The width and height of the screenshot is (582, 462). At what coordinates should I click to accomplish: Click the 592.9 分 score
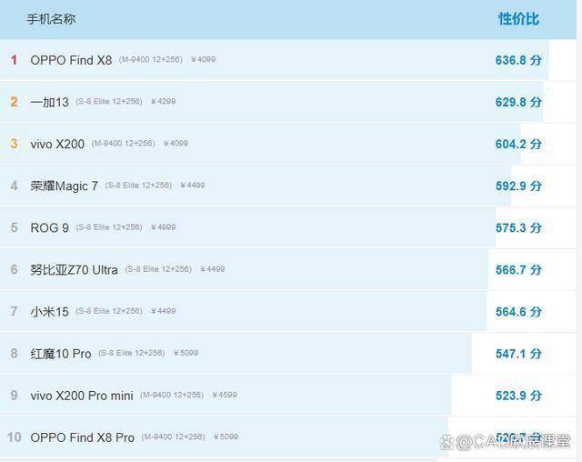(518, 186)
